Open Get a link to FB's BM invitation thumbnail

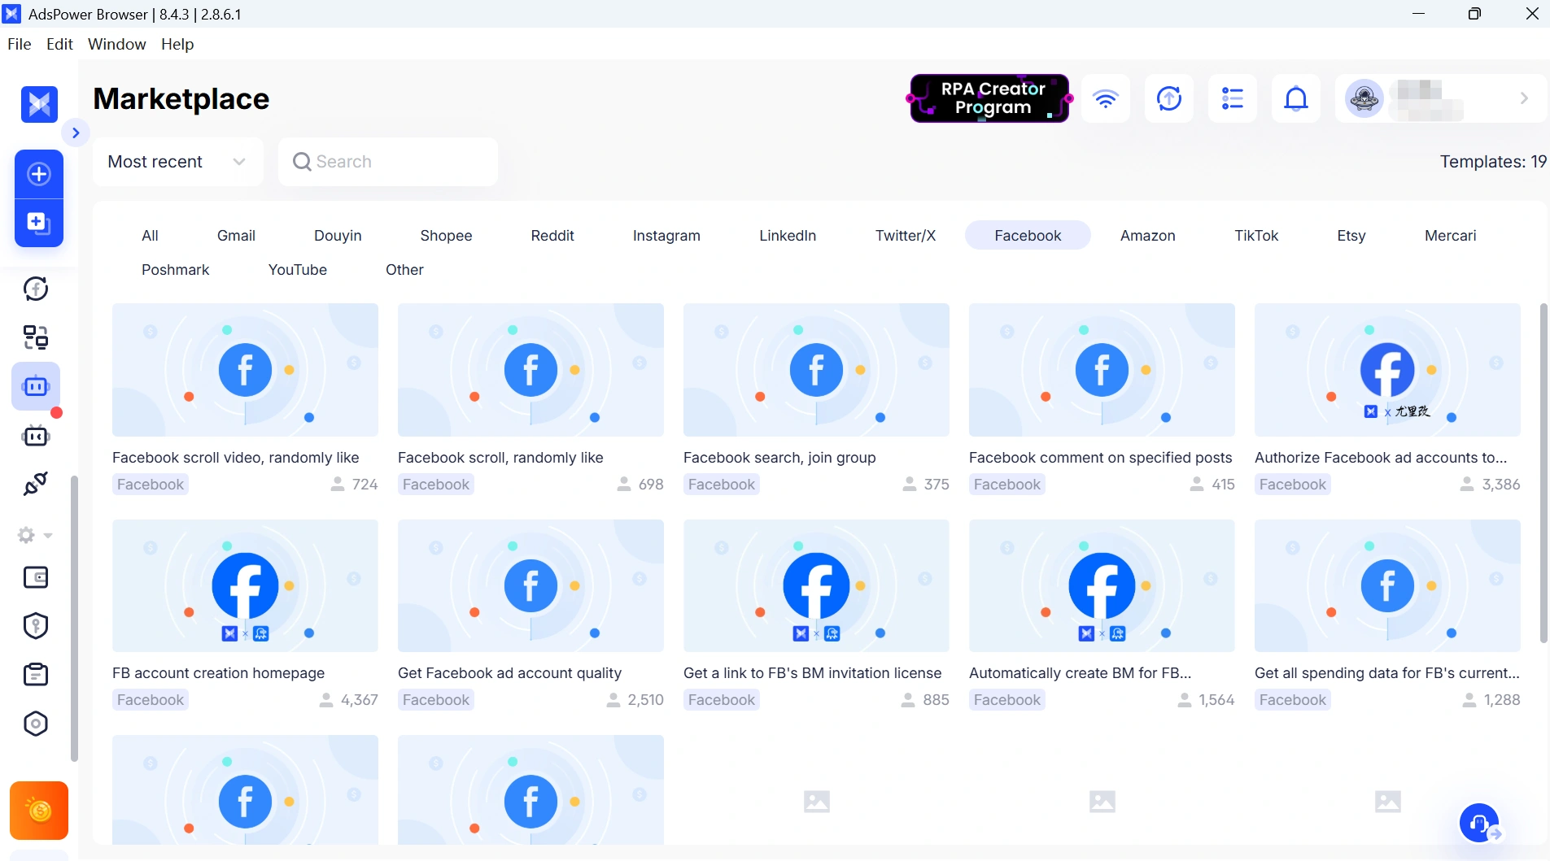point(816,585)
